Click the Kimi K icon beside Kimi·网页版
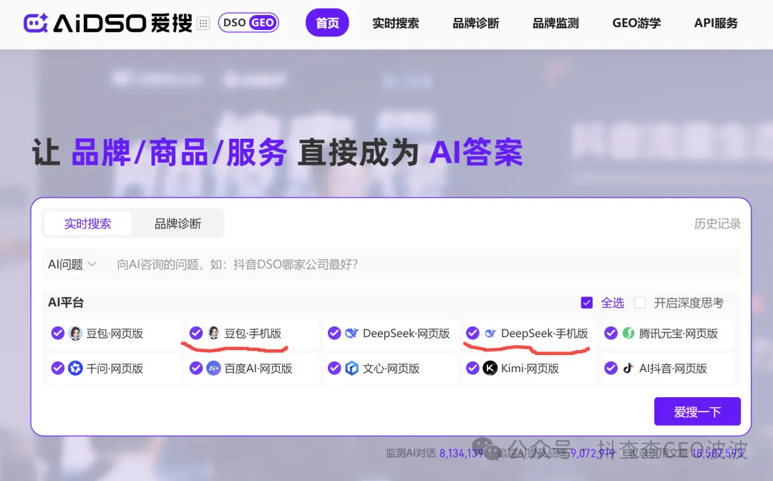The width and height of the screenshot is (773, 481). pos(489,368)
